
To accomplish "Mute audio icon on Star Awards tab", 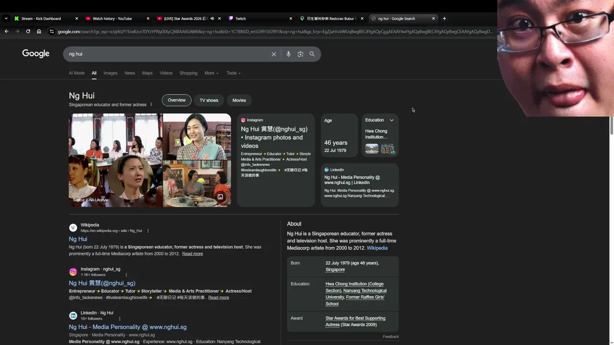I will (x=212, y=19).
